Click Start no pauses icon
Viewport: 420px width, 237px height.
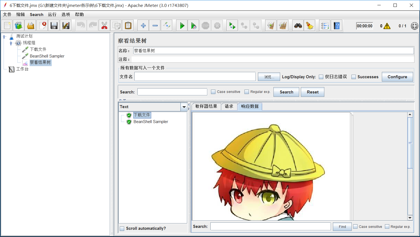pos(194,26)
